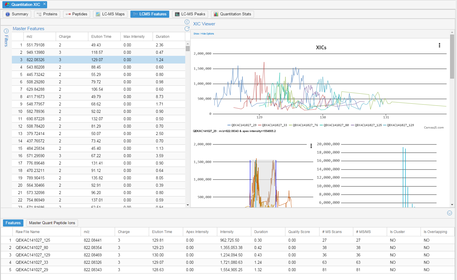Refresh the Master Features table

click(x=187, y=29)
